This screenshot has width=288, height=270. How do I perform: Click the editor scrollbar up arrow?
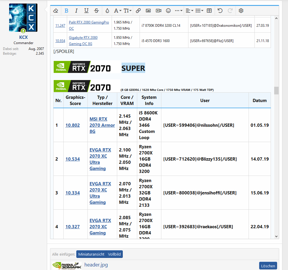(276, 18)
